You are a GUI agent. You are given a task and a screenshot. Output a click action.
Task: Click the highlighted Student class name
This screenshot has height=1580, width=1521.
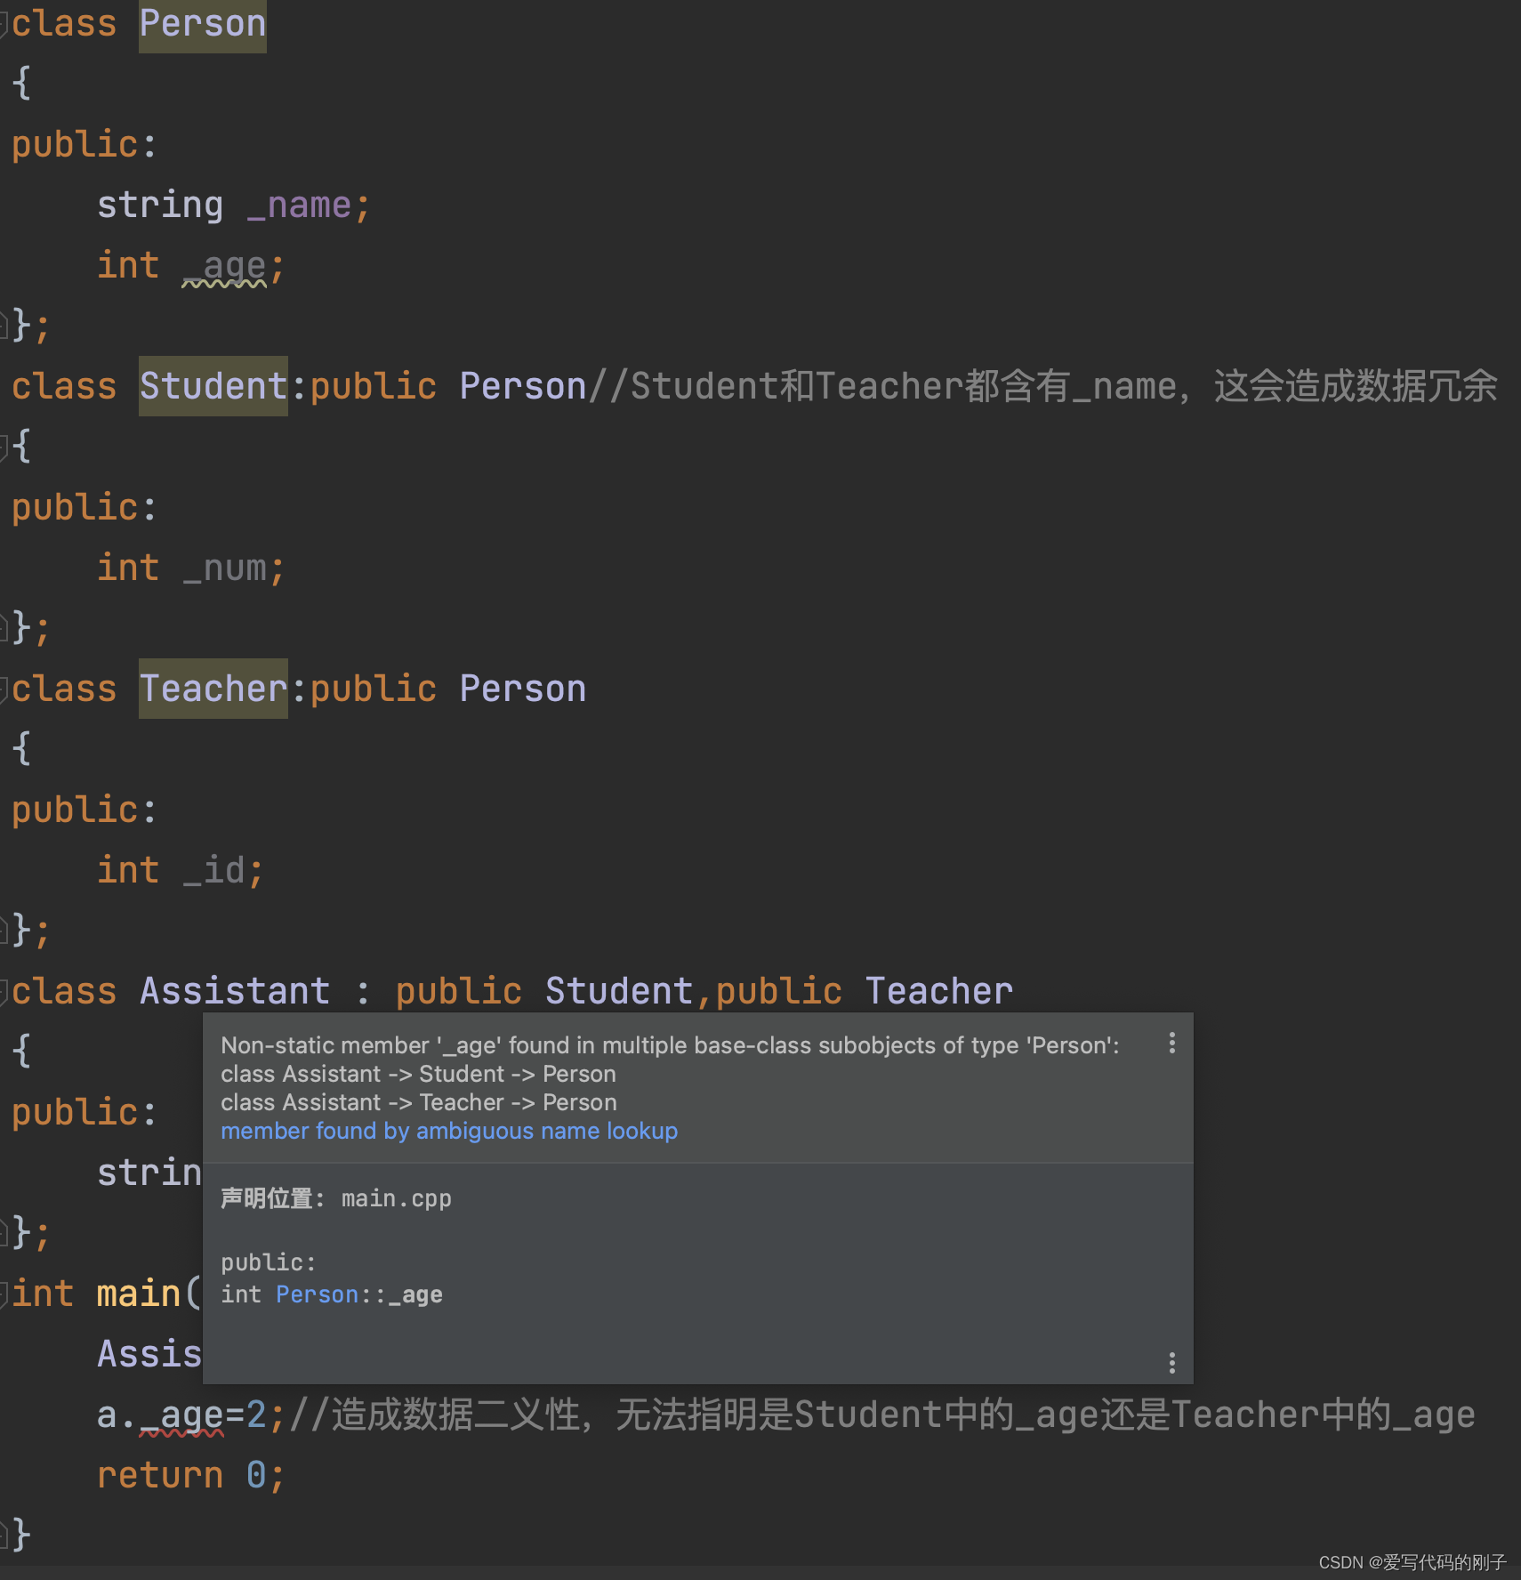(x=213, y=386)
